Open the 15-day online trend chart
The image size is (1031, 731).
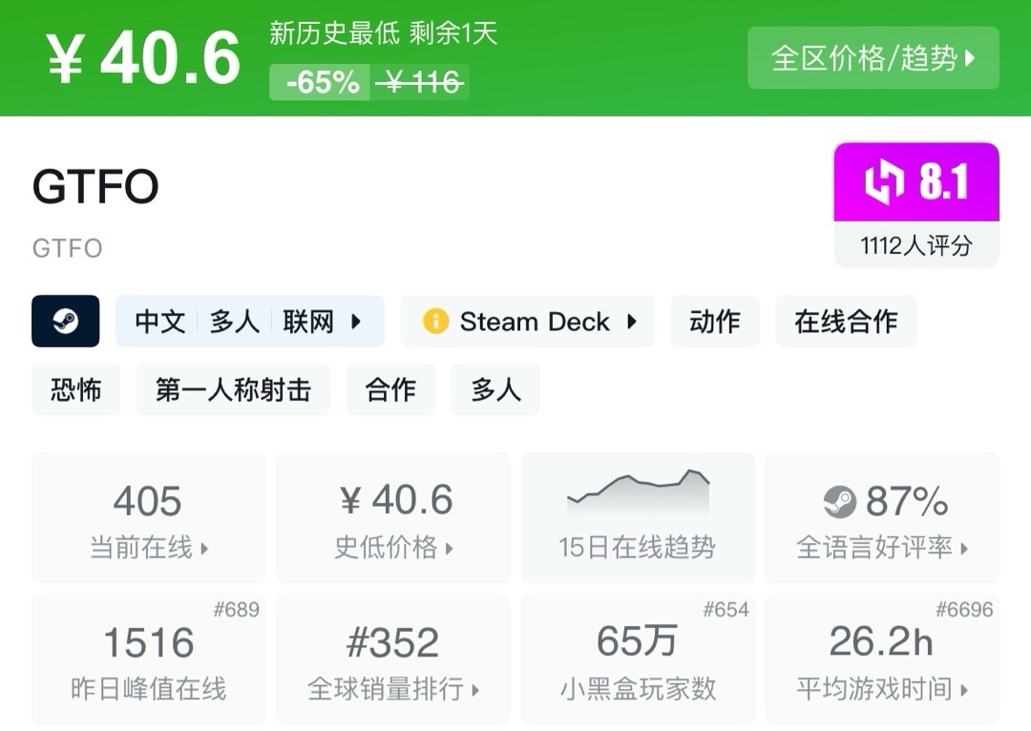637,516
